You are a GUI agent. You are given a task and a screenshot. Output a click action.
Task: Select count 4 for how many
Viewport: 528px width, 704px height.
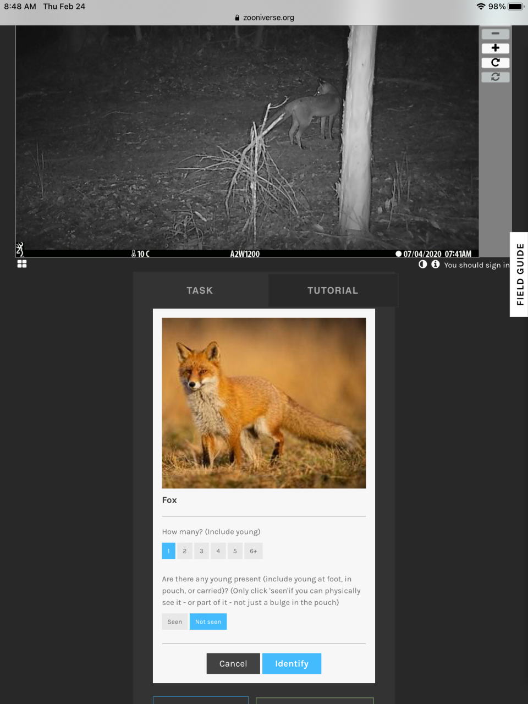coord(218,551)
